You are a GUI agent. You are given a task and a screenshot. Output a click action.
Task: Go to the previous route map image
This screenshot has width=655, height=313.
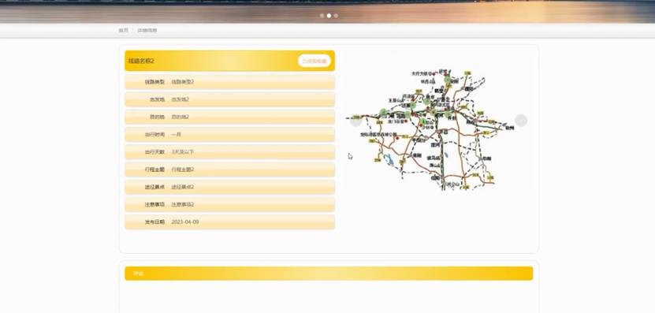coord(355,121)
